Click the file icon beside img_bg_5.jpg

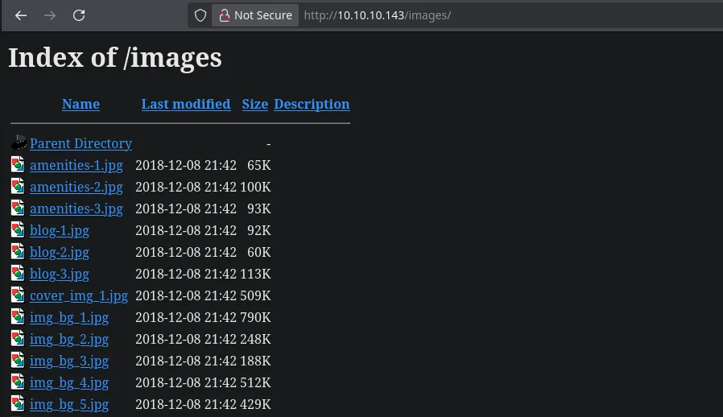click(18, 404)
